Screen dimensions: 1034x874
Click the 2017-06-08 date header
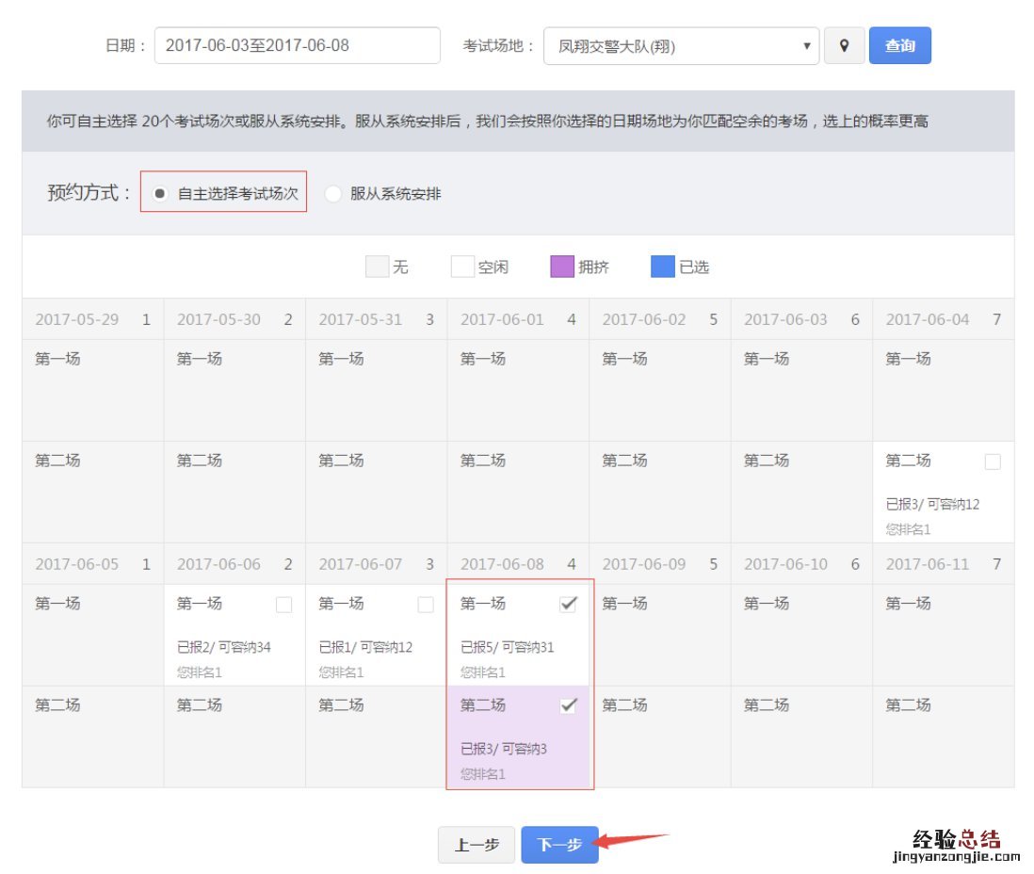point(518,564)
